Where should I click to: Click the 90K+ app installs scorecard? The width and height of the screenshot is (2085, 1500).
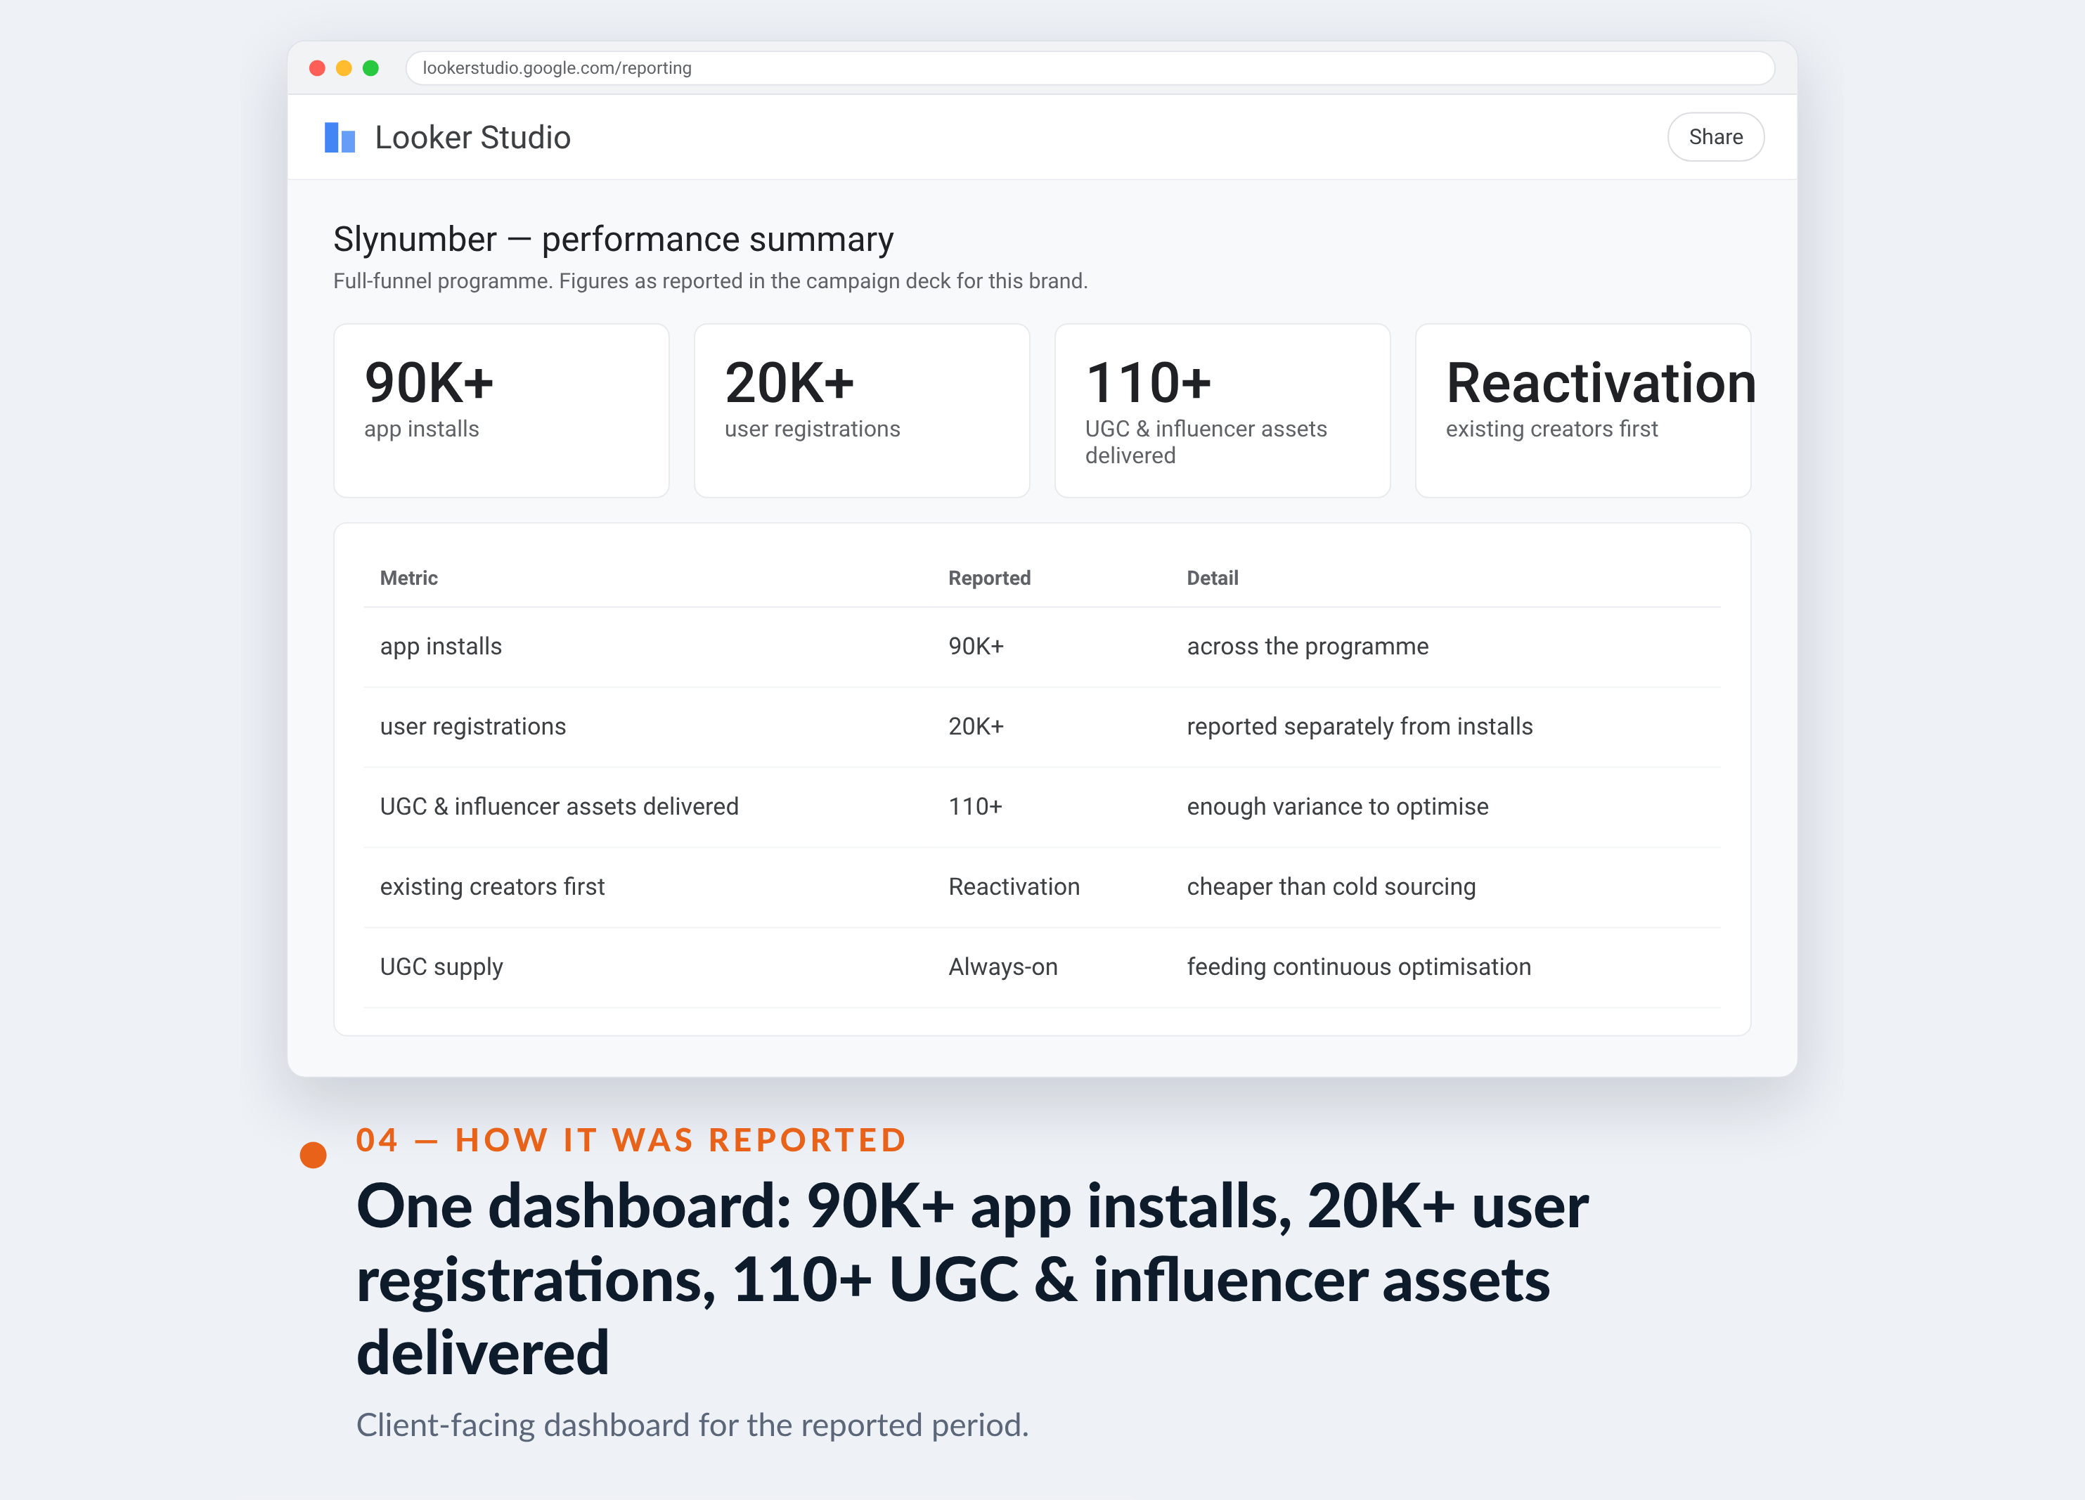501,410
